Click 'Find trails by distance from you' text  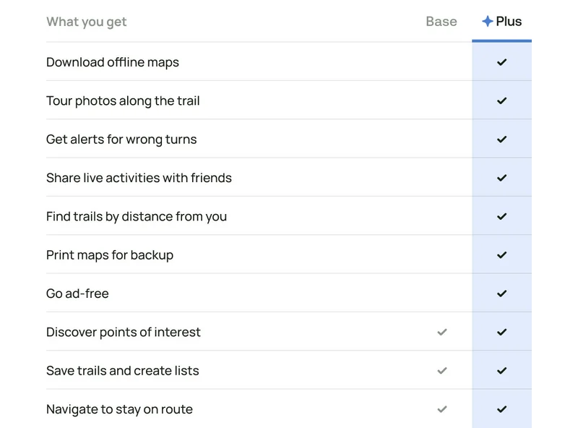(137, 217)
